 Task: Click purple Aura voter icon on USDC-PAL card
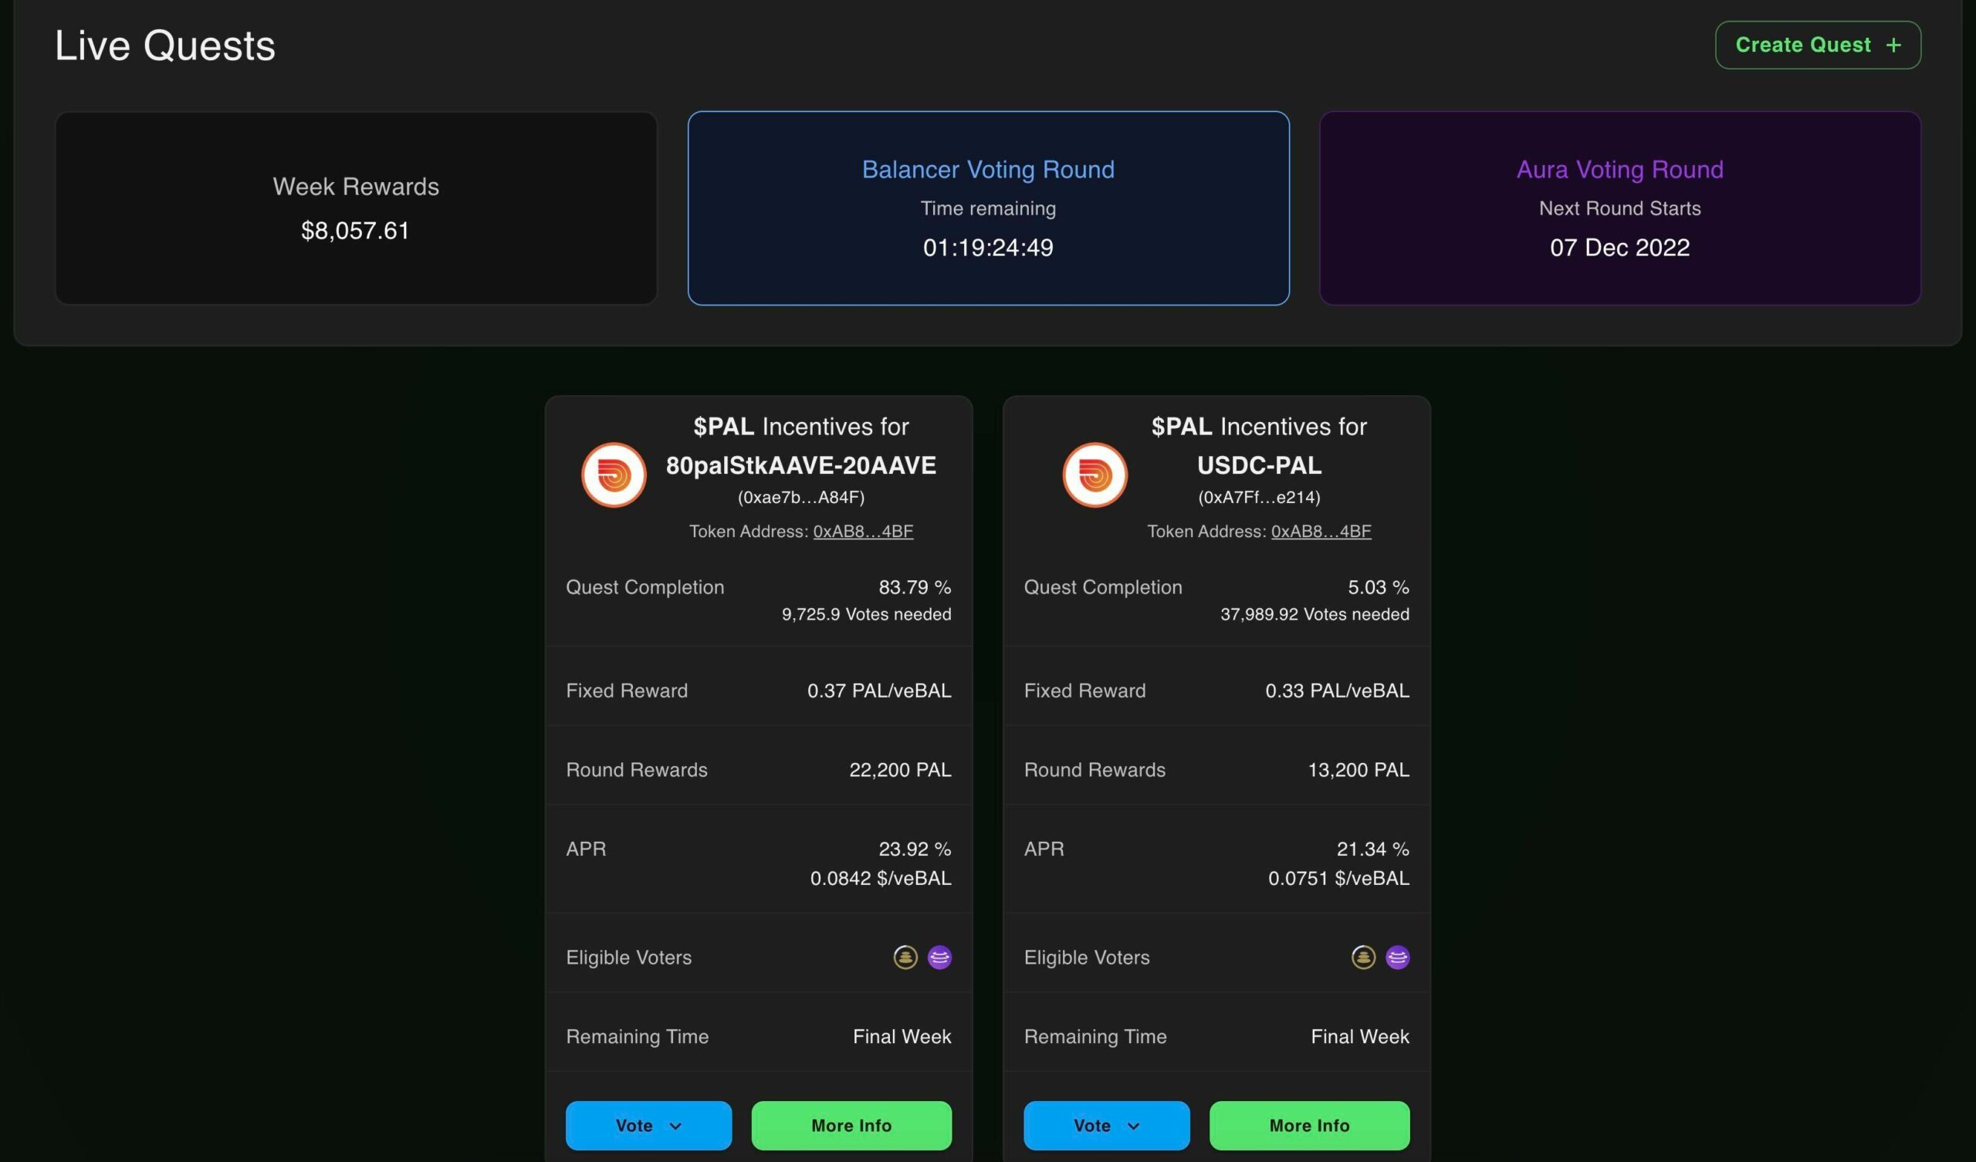pos(1397,958)
